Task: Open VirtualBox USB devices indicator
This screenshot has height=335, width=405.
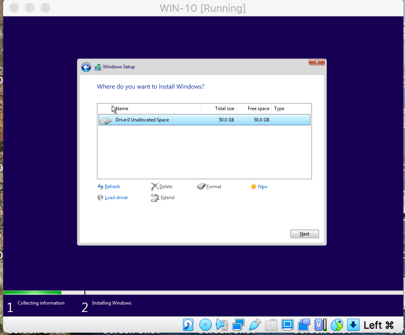Action: pos(254,325)
